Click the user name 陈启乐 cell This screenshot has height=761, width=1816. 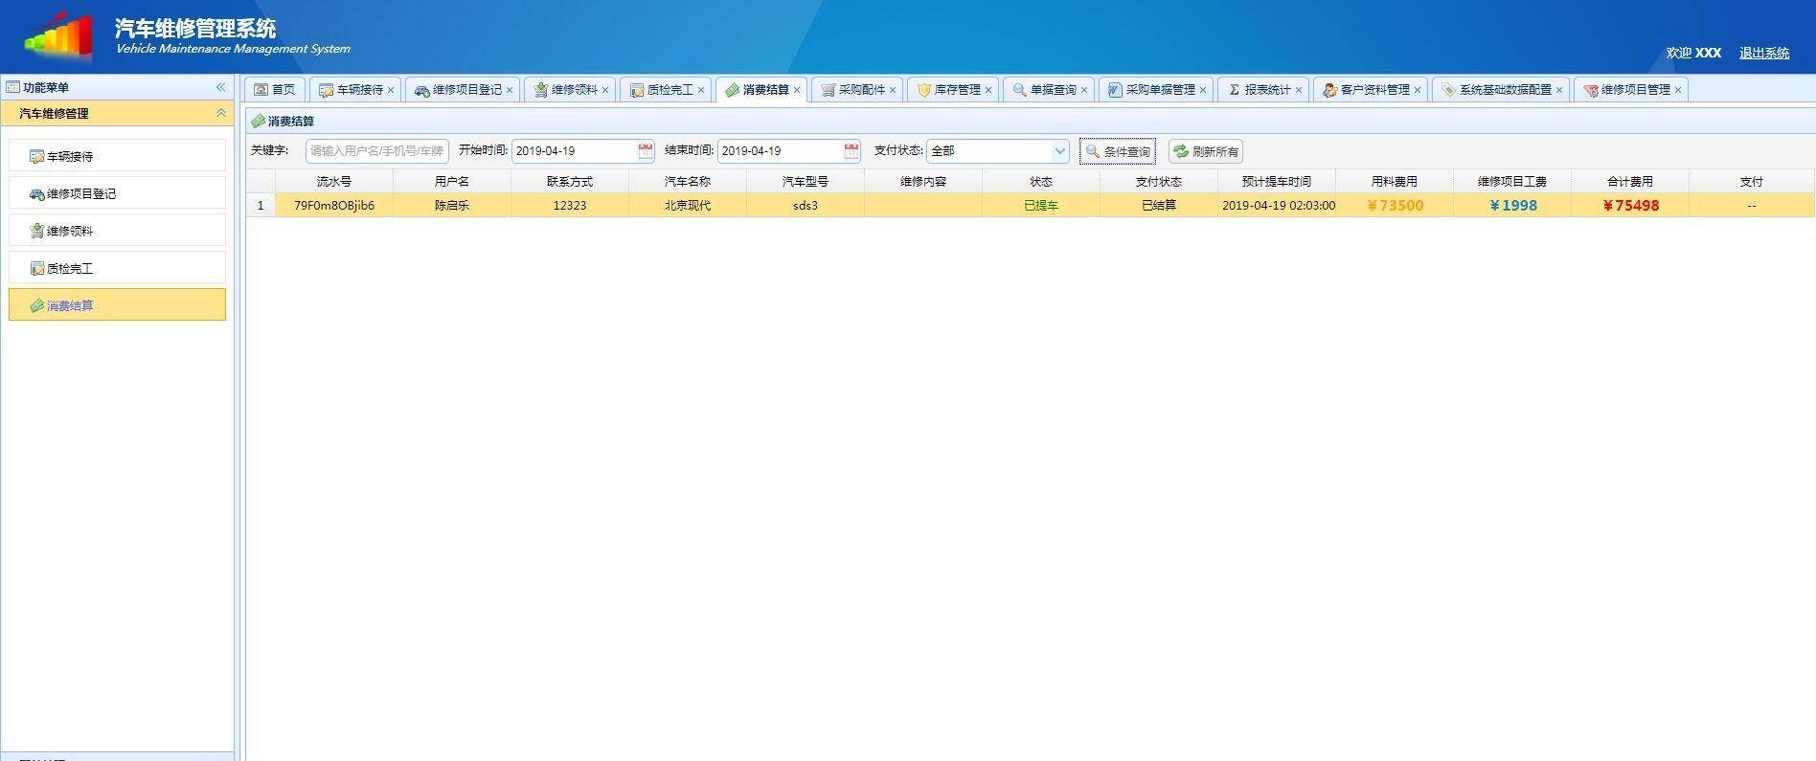click(452, 206)
